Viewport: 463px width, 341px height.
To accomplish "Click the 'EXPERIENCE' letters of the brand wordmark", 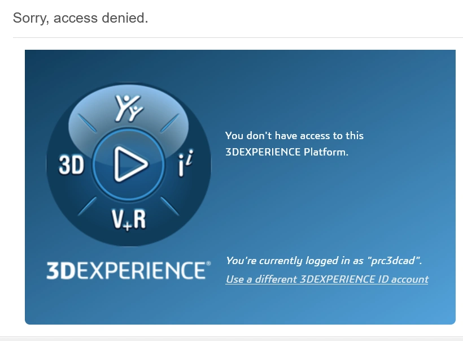I will pos(141,271).
